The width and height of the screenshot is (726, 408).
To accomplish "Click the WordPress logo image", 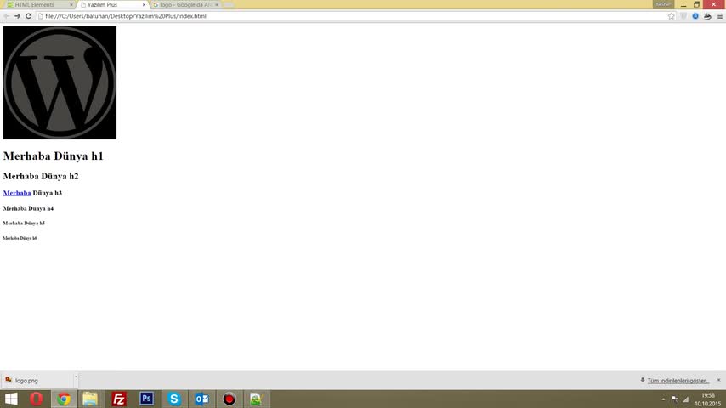I will coord(60,82).
